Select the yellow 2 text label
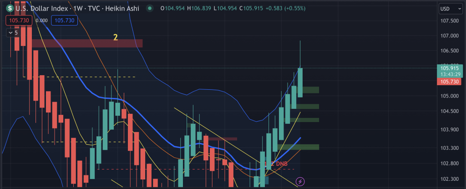Image resolution: width=466 pixels, height=189 pixels. click(116, 37)
